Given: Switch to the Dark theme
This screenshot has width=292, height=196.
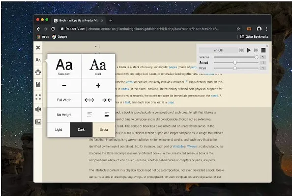Looking at the screenshot, I should pos(81,129).
